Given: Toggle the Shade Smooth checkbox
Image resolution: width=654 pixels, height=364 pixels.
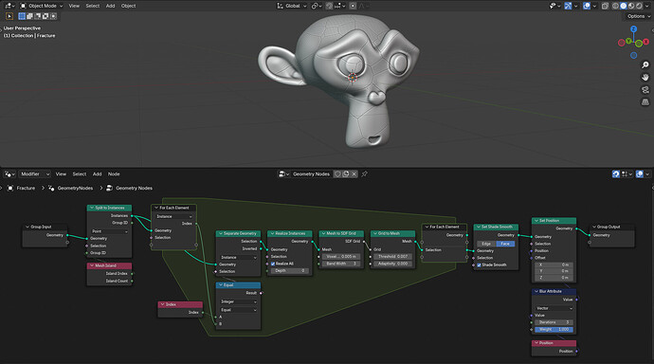Looking at the screenshot, I should pos(480,264).
